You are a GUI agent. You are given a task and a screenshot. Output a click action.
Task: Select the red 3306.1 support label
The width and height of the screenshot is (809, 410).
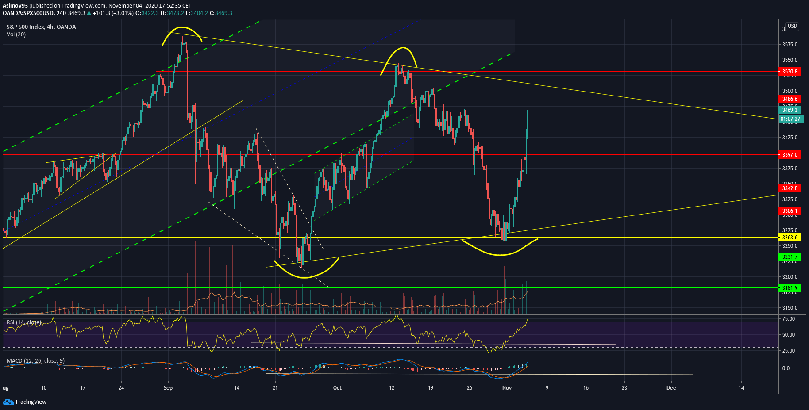pyautogui.click(x=790, y=211)
